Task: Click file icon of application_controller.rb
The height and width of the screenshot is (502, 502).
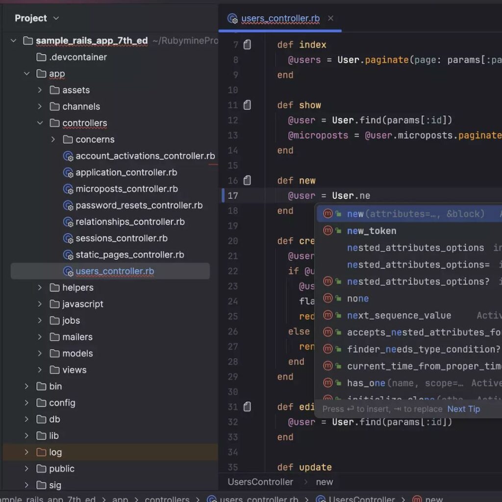Action: 68,173
